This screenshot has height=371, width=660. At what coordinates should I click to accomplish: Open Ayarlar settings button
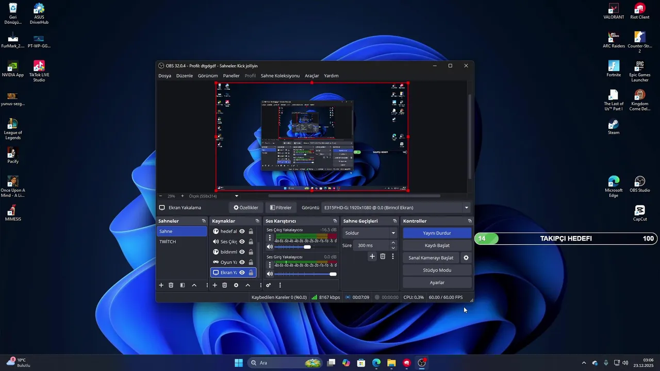coord(437,282)
